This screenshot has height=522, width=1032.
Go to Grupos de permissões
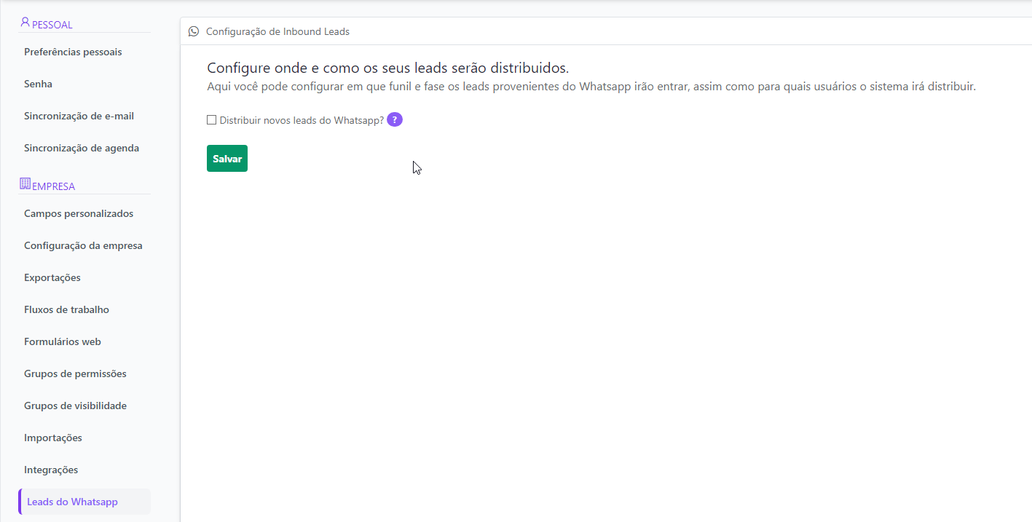75,374
